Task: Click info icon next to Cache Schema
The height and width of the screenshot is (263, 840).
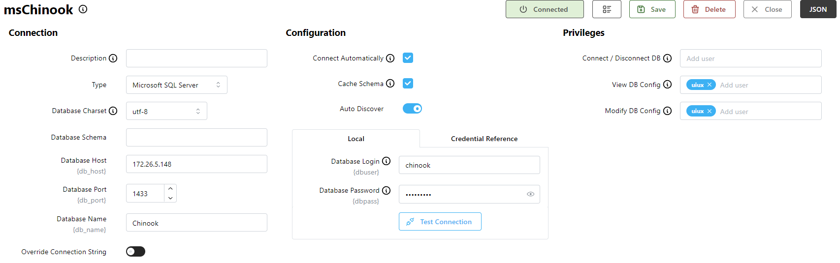Action: click(x=390, y=84)
